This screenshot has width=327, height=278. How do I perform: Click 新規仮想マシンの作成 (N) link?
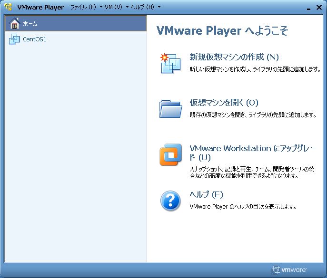[234, 57]
